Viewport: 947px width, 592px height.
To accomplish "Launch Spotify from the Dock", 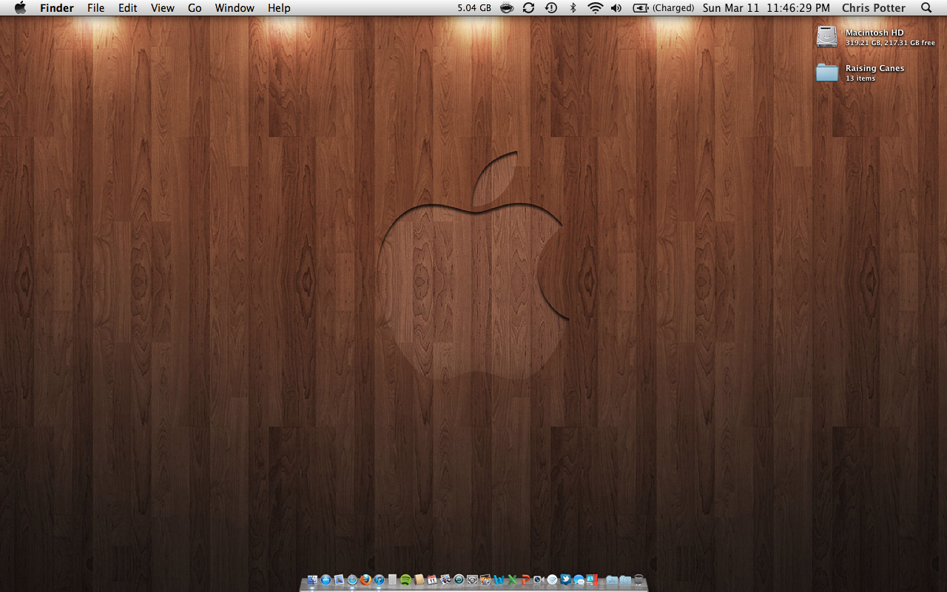I will 405,580.
